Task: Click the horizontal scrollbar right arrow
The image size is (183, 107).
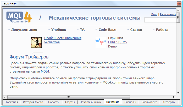Action: [174, 97]
